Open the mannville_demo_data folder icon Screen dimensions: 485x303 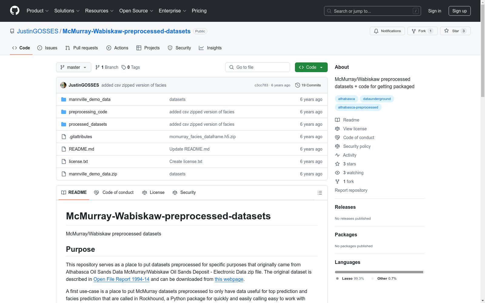point(64,99)
